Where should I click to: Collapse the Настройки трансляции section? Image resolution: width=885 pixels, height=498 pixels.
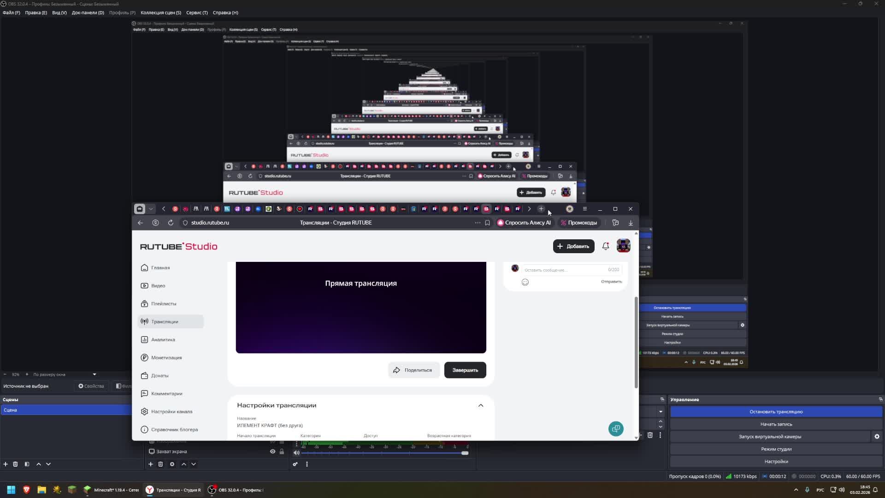tap(480, 405)
